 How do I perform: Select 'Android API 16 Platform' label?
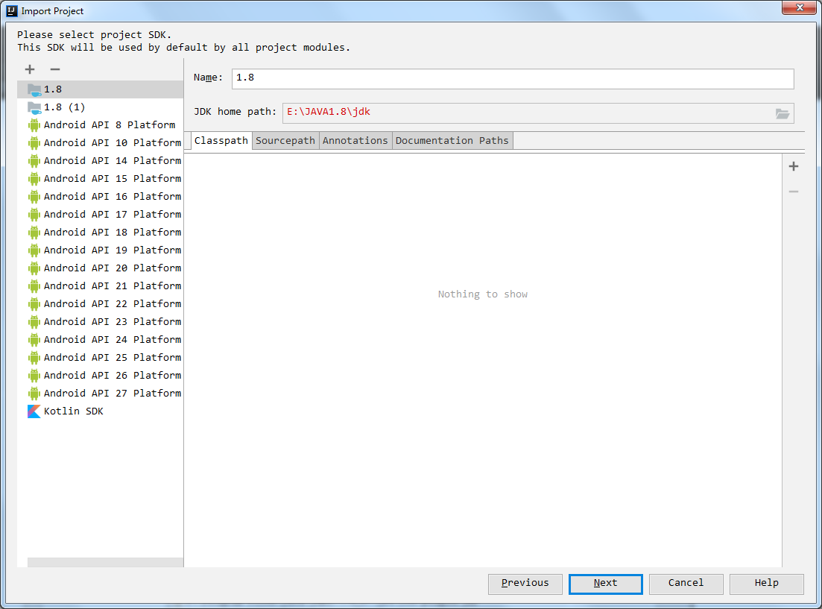click(x=113, y=196)
